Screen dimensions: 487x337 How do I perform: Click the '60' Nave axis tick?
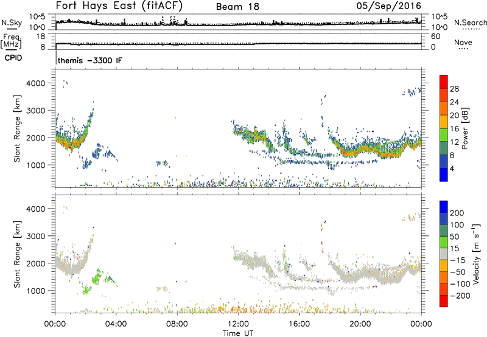click(436, 36)
